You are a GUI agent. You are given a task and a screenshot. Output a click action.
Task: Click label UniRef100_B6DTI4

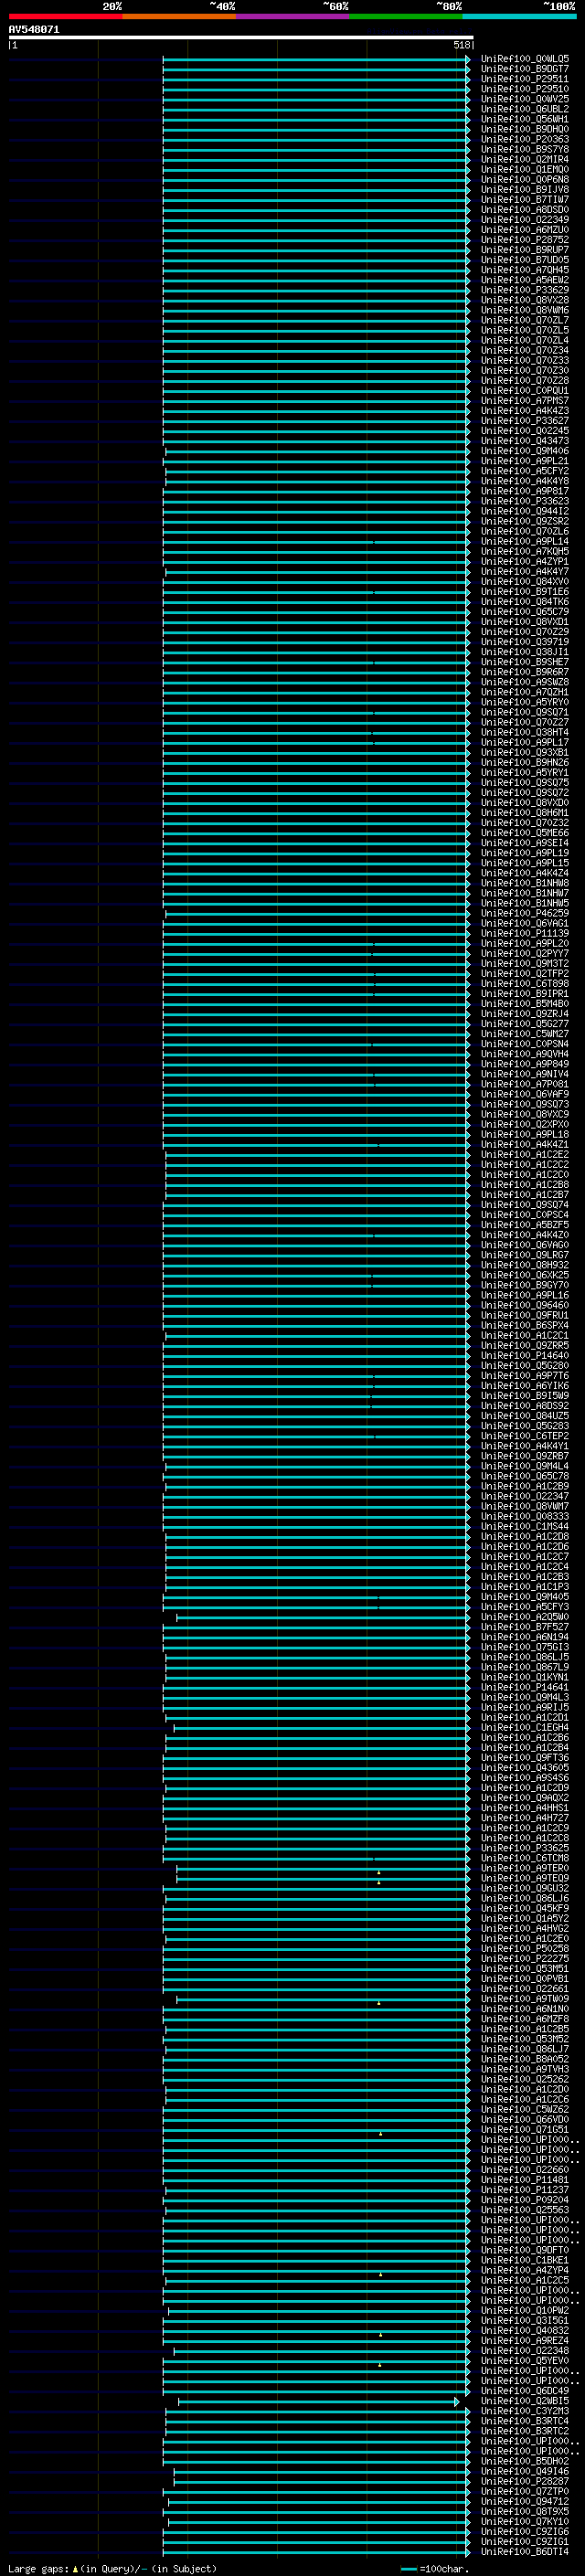(x=524, y=2551)
